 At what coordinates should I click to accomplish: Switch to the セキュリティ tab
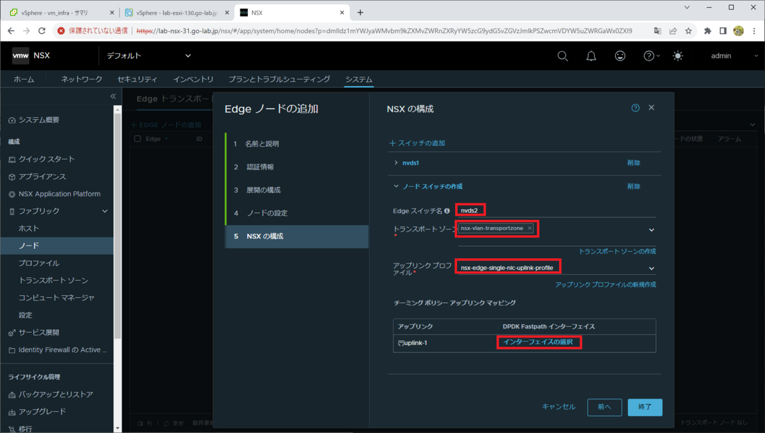point(137,80)
